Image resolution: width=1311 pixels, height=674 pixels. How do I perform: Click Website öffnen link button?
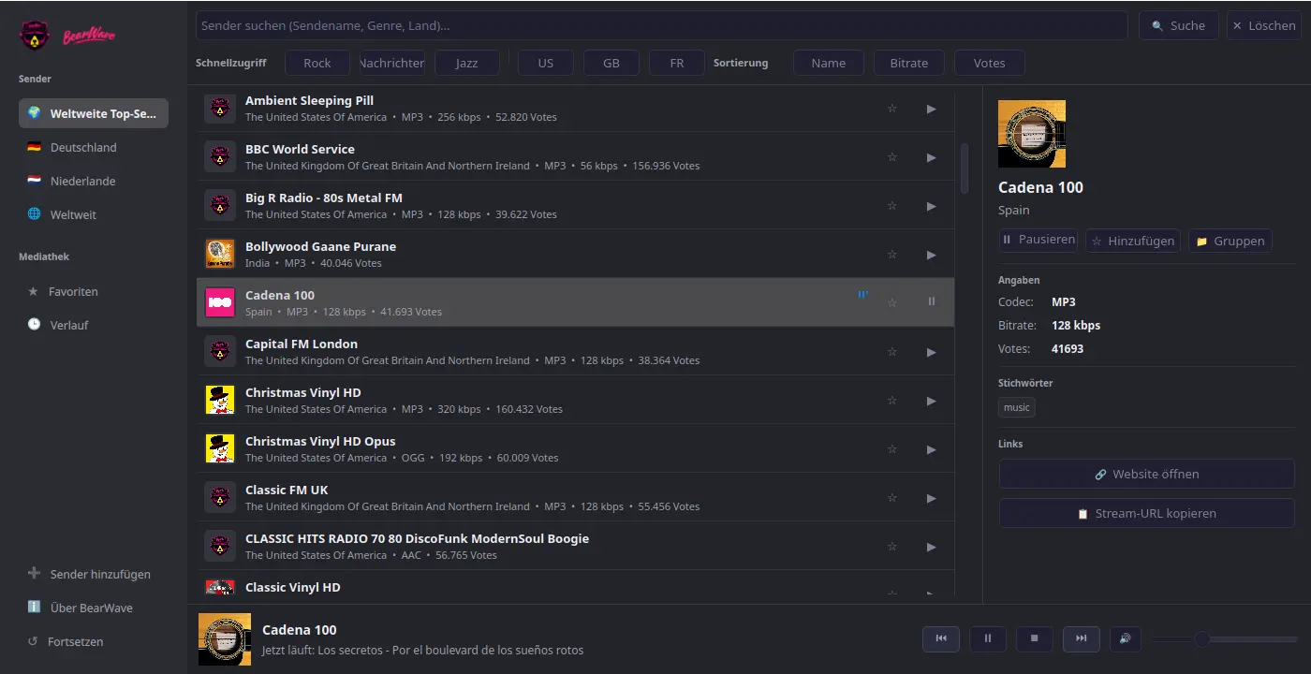coord(1147,474)
